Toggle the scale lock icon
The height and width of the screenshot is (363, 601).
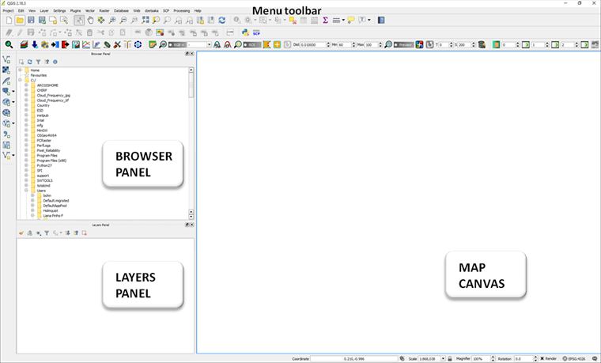click(x=448, y=358)
